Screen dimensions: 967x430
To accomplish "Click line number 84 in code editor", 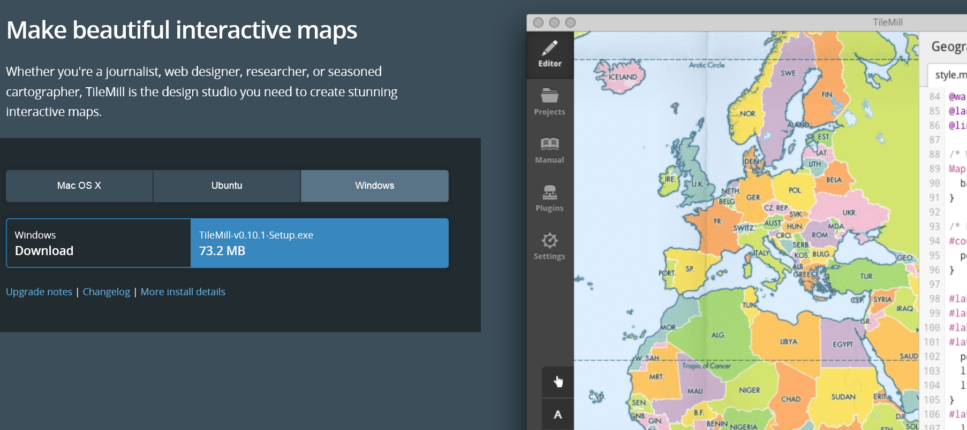I will tap(934, 96).
